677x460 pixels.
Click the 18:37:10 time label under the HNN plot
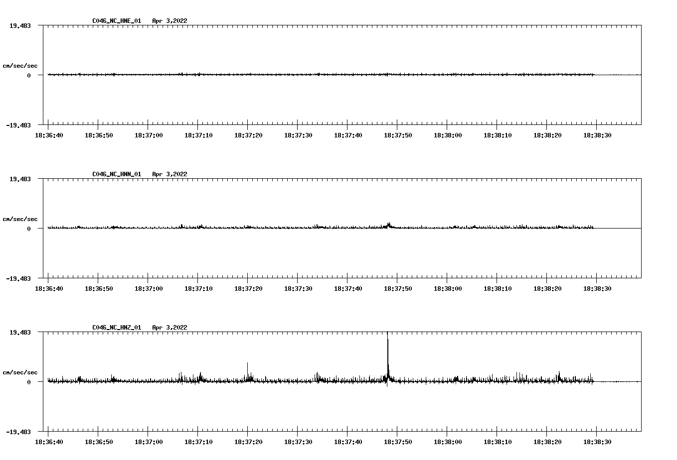coord(198,289)
